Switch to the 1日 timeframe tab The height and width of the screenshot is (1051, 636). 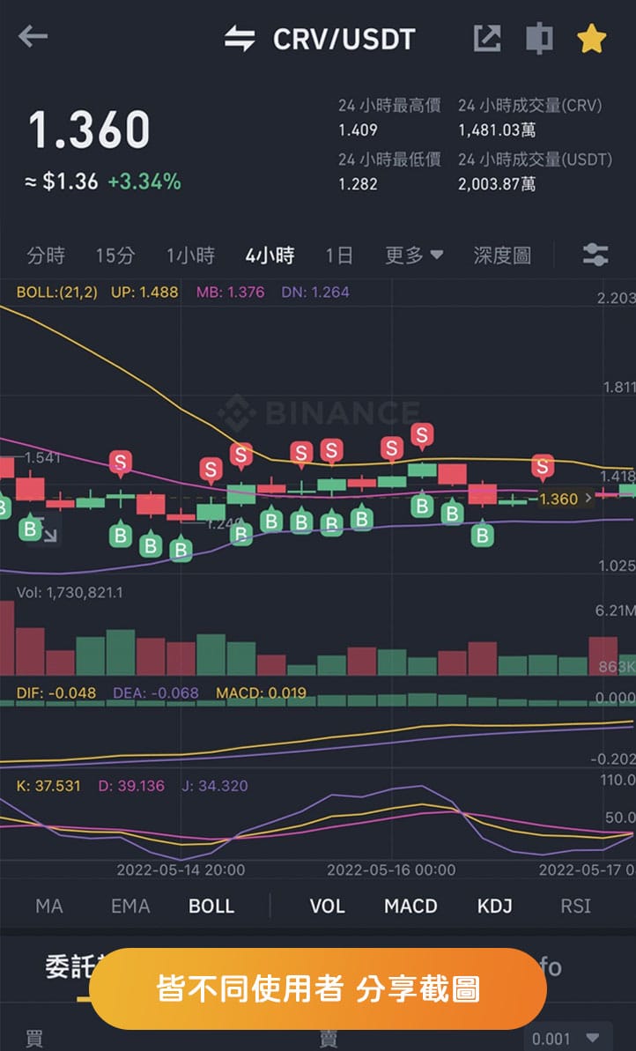[340, 255]
